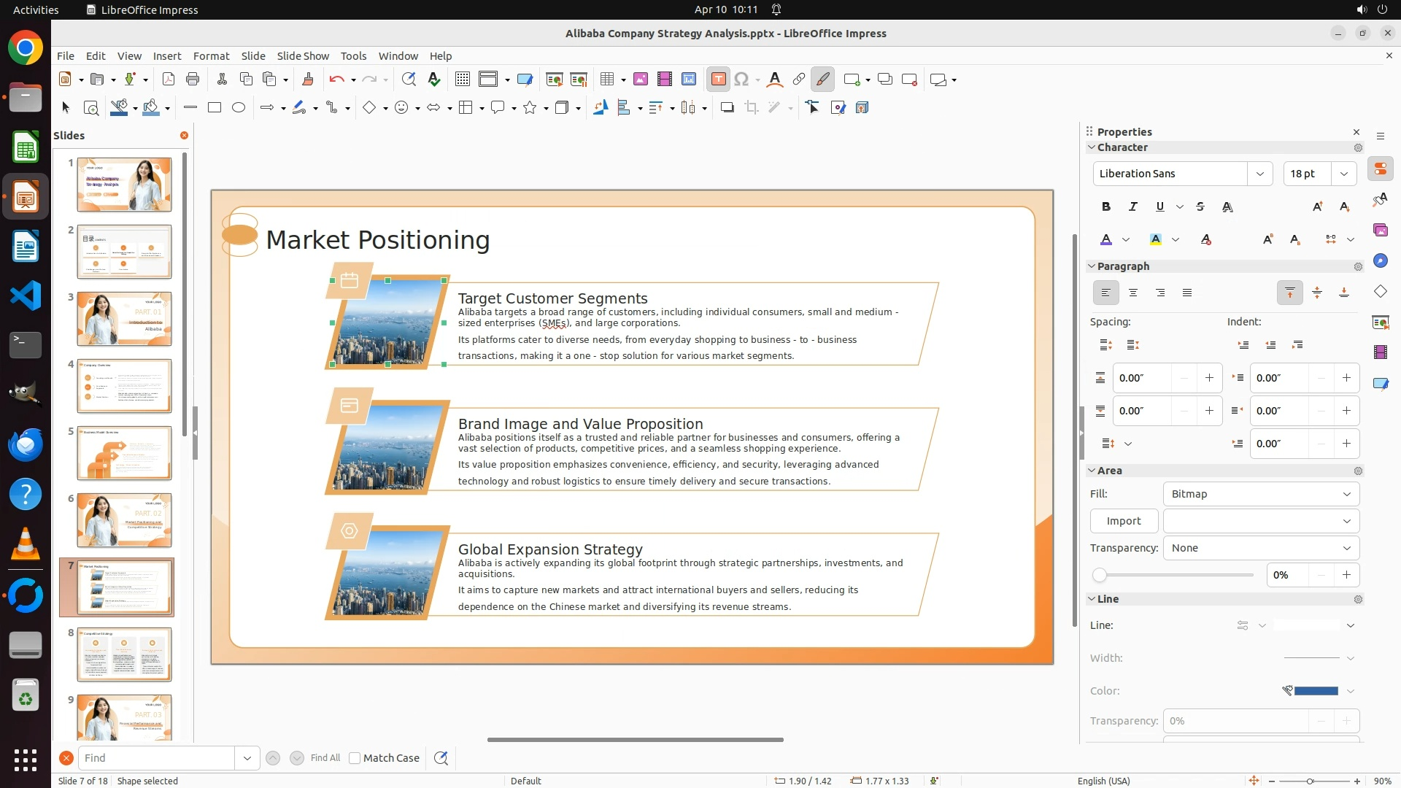Click the Import button
This screenshot has width=1401, height=788.
tap(1123, 521)
